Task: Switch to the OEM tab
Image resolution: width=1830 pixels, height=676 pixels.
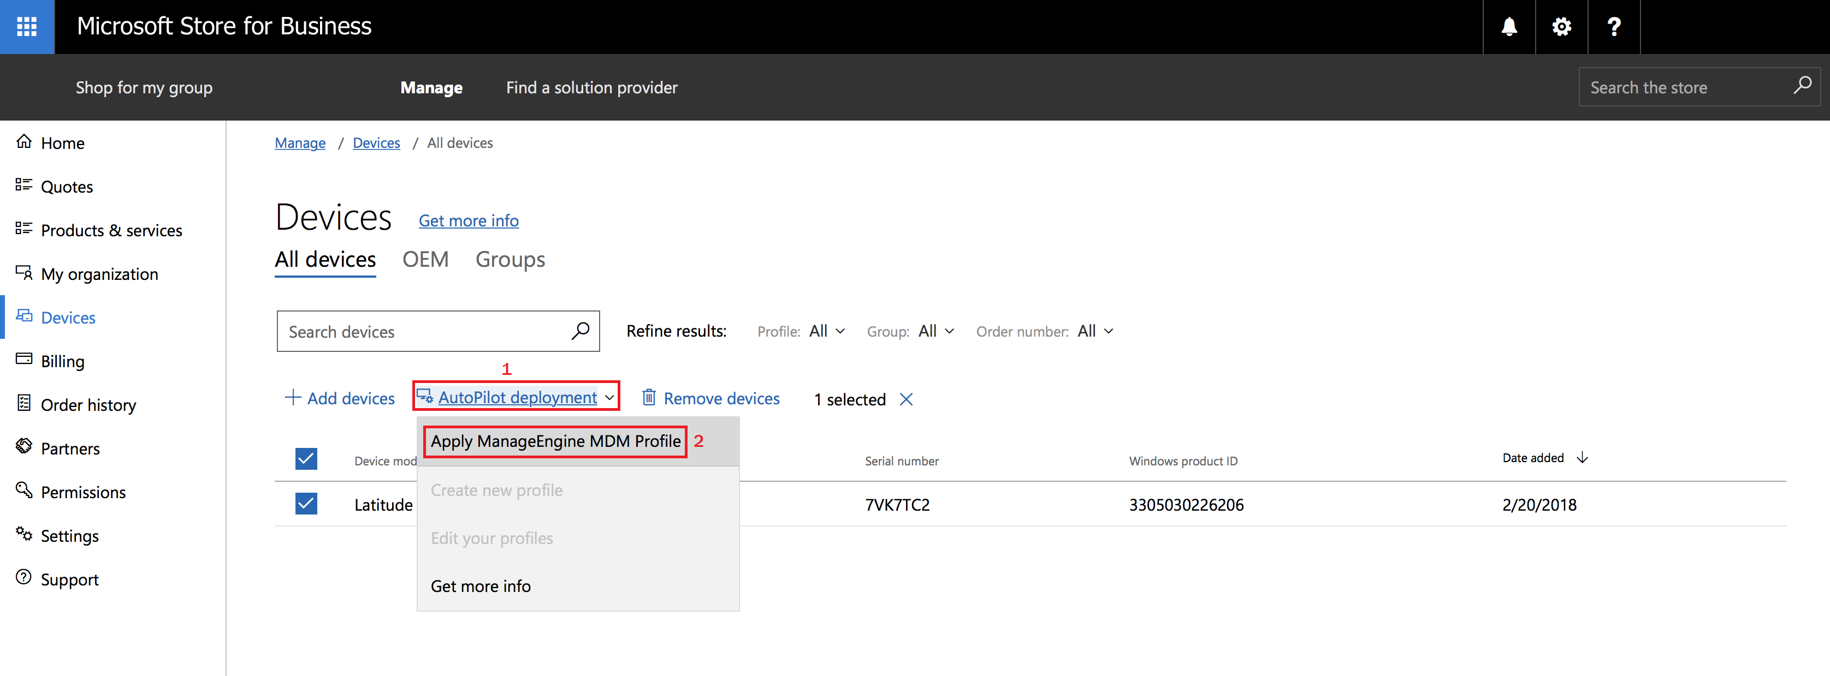Action: (425, 259)
